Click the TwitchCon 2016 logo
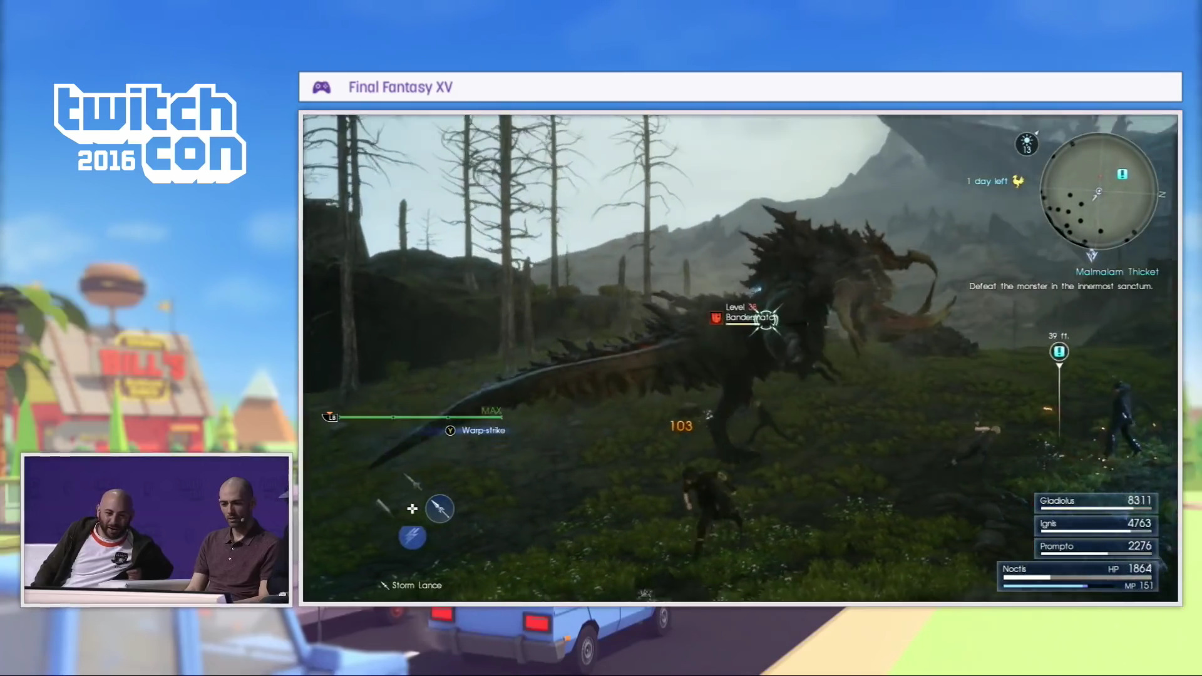Screen dimensions: 1202x676 point(150,133)
